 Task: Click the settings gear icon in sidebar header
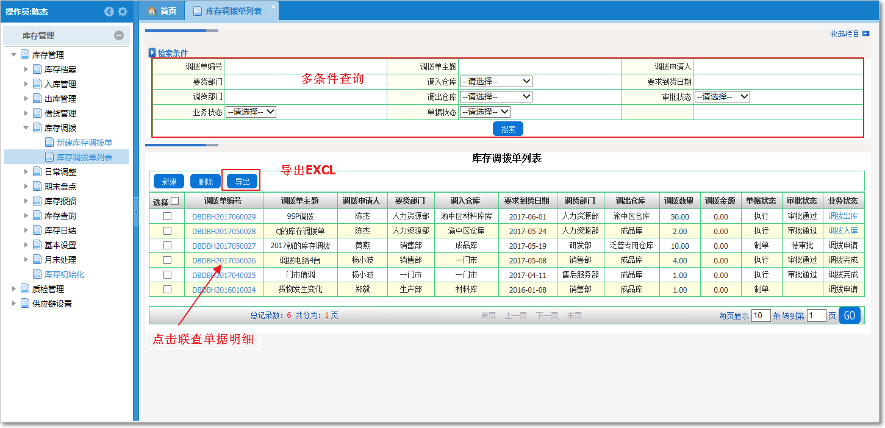(x=123, y=12)
